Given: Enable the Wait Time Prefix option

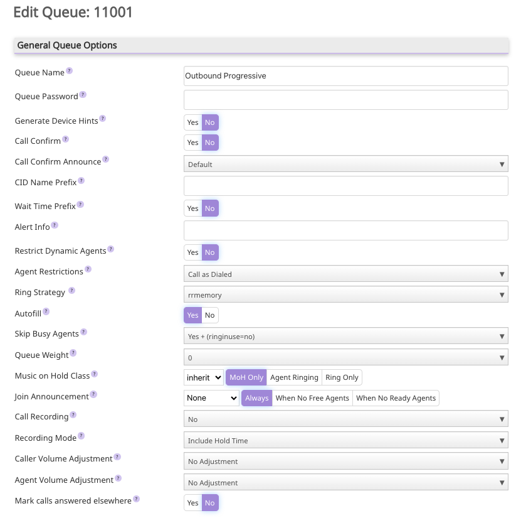Looking at the screenshot, I should [192, 208].
